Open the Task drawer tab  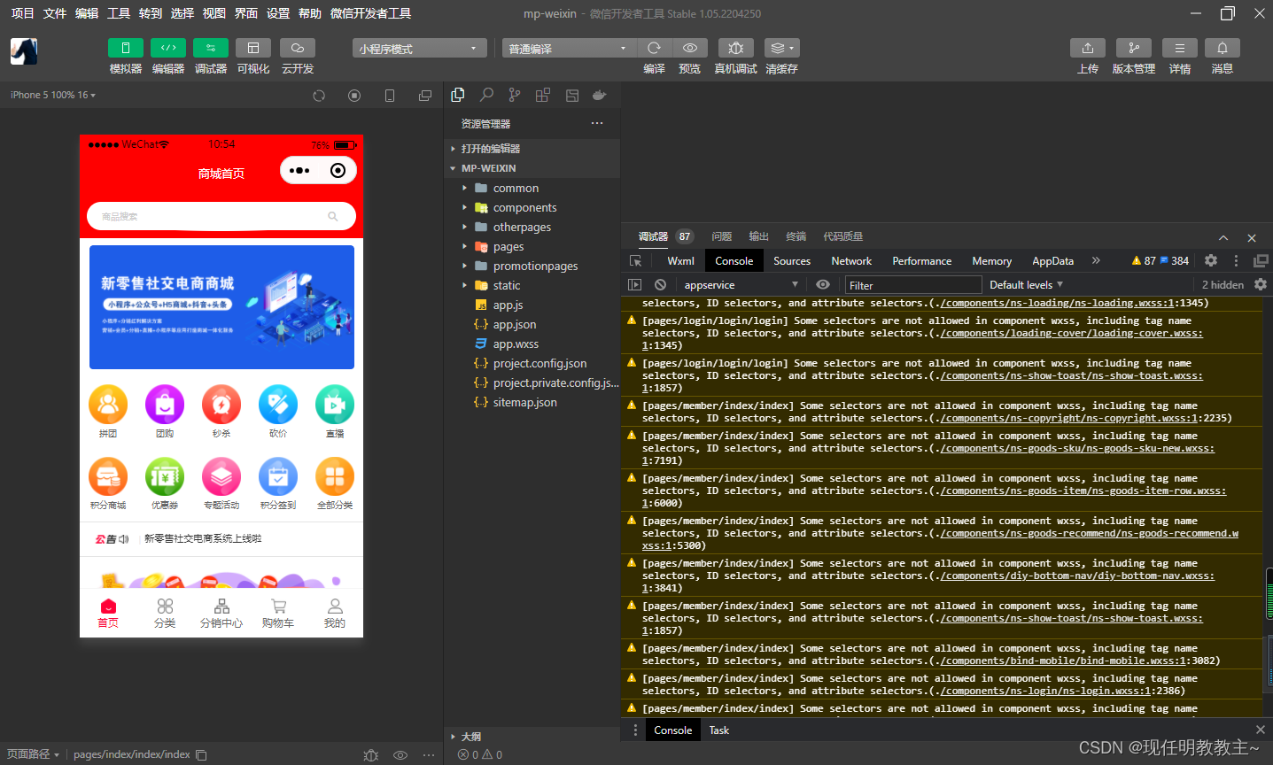click(719, 730)
